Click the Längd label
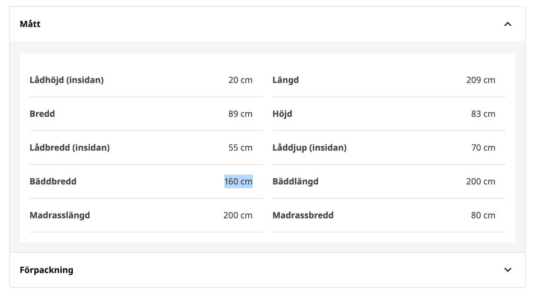The image size is (538, 305). [x=285, y=80]
